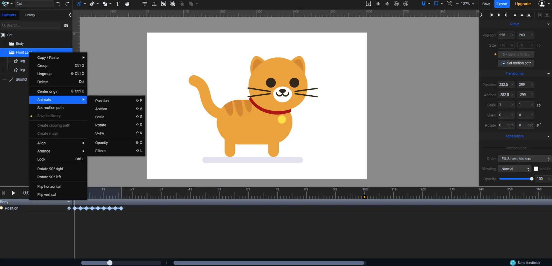The image size is (552, 266).
Task: Collapse the Transforms section
Action: (548, 74)
